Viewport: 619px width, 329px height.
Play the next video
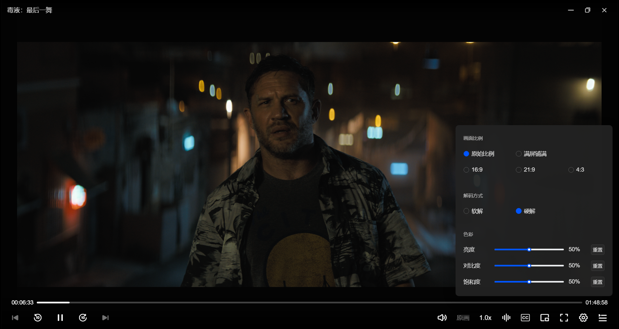coord(105,318)
